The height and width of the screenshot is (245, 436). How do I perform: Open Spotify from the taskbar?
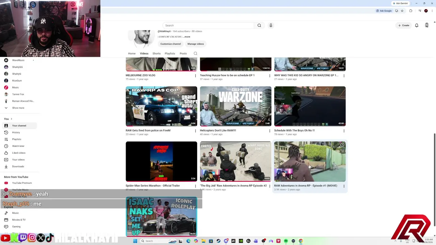pyautogui.click(x=286, y=241)
